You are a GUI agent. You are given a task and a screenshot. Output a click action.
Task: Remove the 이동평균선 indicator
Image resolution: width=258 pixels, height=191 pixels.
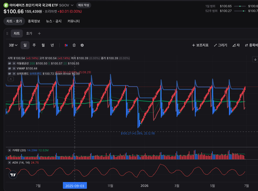tap(14, 63)
